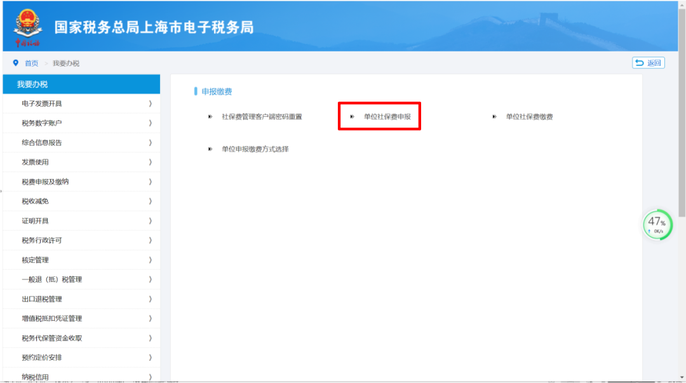The image size is (686, 383).
Task: Select 综合信息报告 in sidebar
Action: [x=81, y=143]
